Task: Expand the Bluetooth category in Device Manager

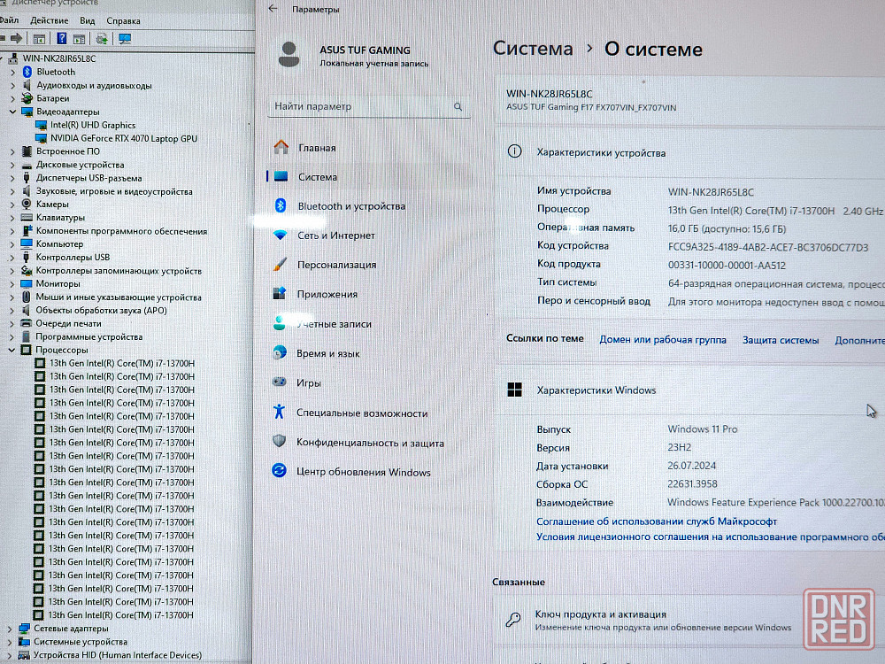Action: [12, 72]
